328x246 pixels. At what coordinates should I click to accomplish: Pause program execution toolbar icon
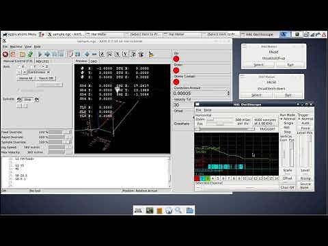[x=55, y=54]
